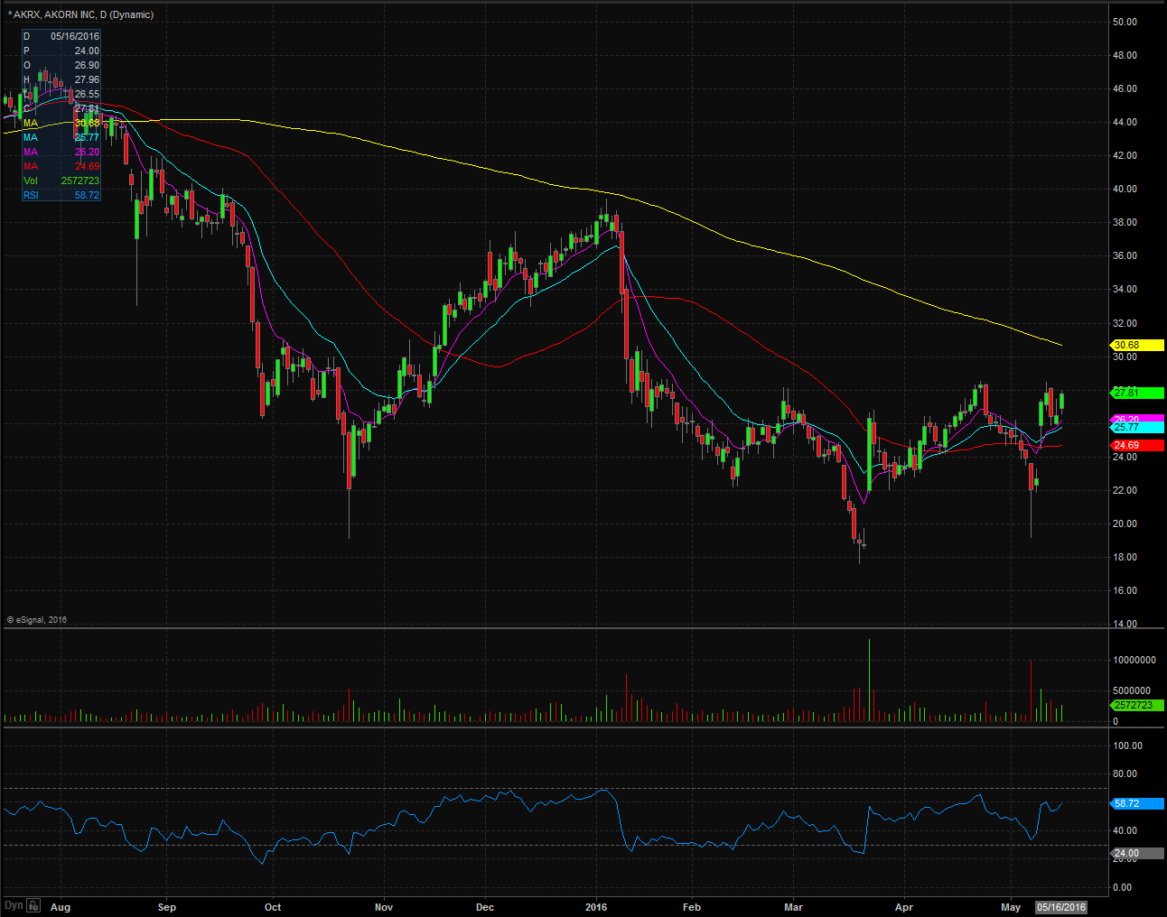Screen dimensions: 1167x917
Task: Click the Vol row in the data box
Action: 61,181
